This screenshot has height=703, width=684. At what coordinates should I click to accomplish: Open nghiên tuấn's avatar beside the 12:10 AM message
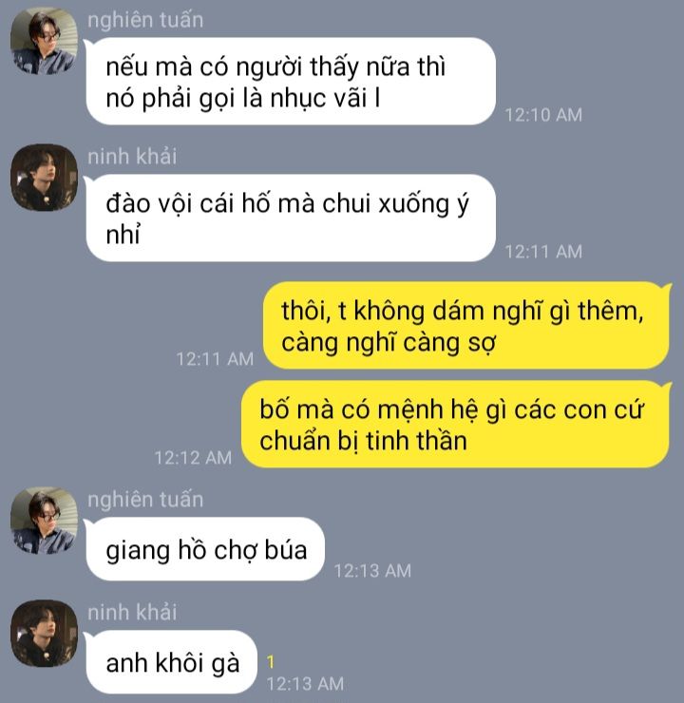point(44,41)
